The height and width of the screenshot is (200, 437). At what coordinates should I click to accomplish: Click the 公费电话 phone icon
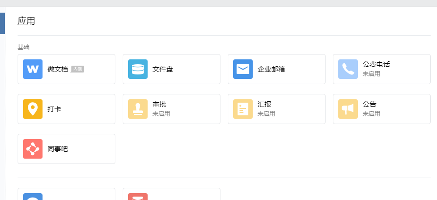point(348,69)
